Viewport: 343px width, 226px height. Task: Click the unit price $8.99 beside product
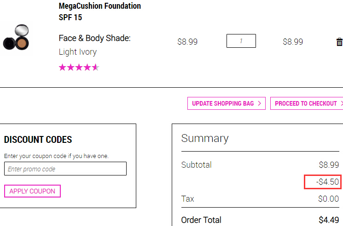pyautogui.click(x=187, y=42)
